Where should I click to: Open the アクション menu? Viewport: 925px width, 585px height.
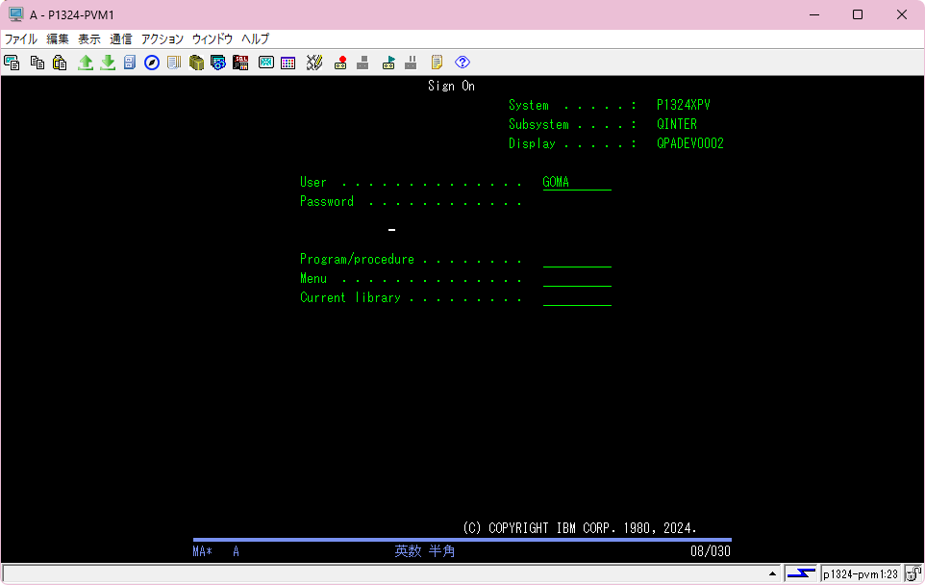click(x=162, y=38)
